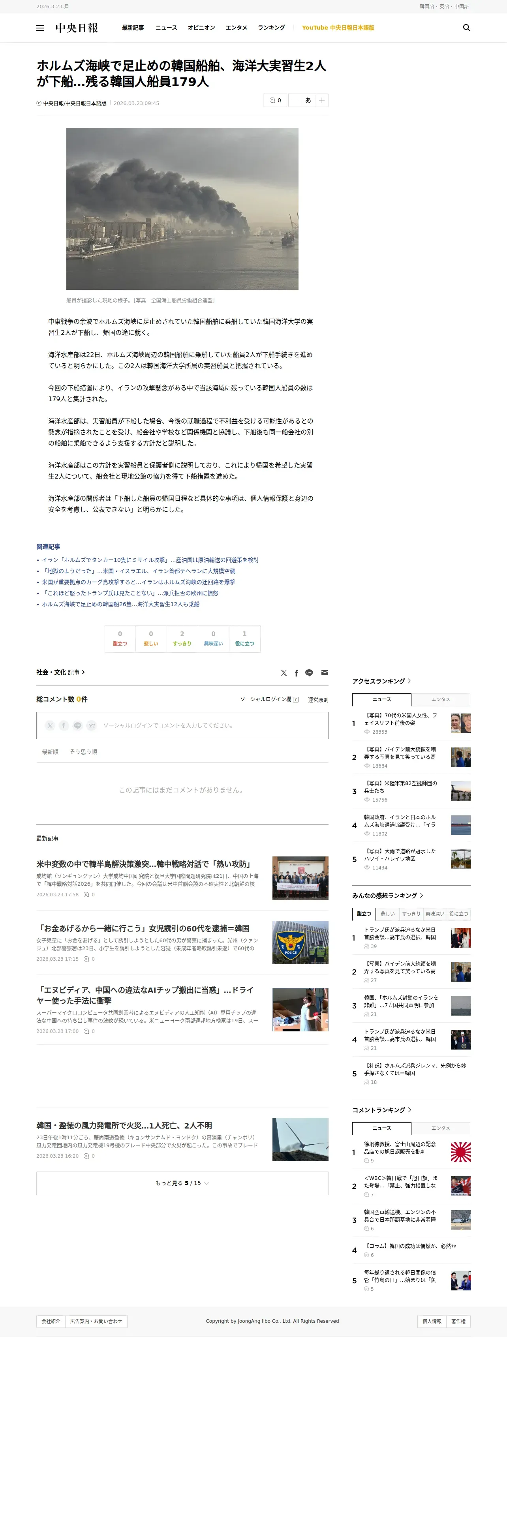The height and width of the screenshot is (1521, 507).
Task: Switch to 英語 edition
Action: [x=445, y=6]
